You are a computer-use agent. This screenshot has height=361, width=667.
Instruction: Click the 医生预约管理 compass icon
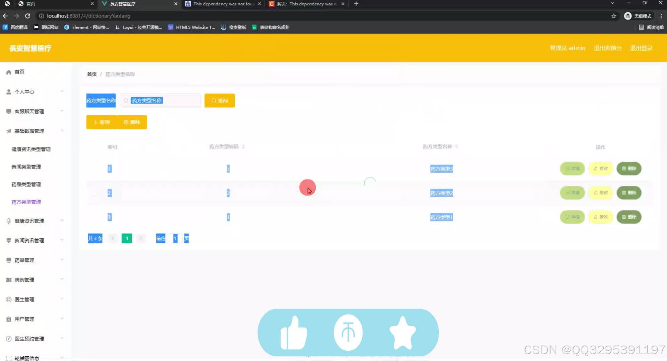(x=9, y=339)
